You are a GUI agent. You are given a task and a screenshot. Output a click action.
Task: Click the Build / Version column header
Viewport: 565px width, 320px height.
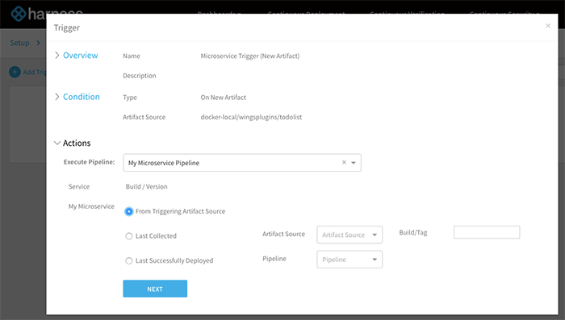tap(147, 186)
